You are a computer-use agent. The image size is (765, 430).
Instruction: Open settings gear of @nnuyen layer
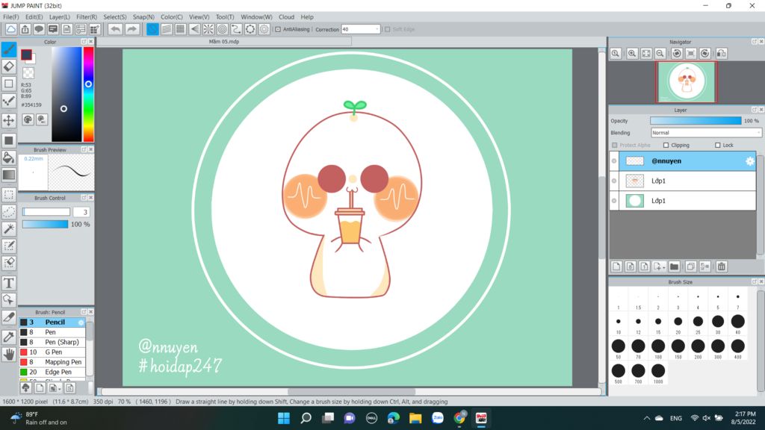click(x=750, y=161)
